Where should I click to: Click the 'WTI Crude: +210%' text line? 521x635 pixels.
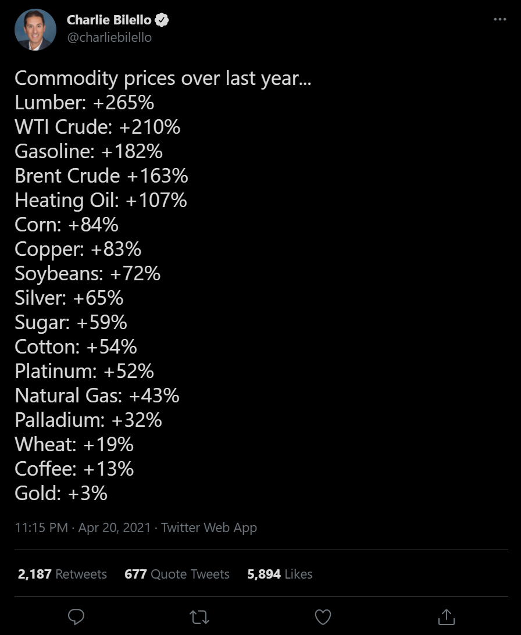coord(98,127)
